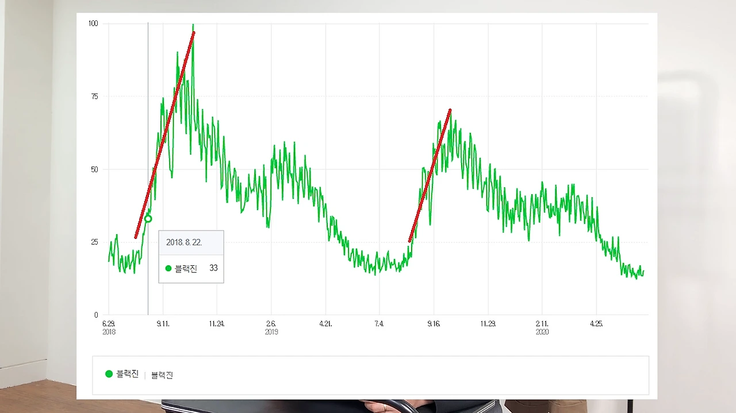Click the x-axis label 9.16.
This screenshot has height=413, width=736.
(x=434, y=324)
